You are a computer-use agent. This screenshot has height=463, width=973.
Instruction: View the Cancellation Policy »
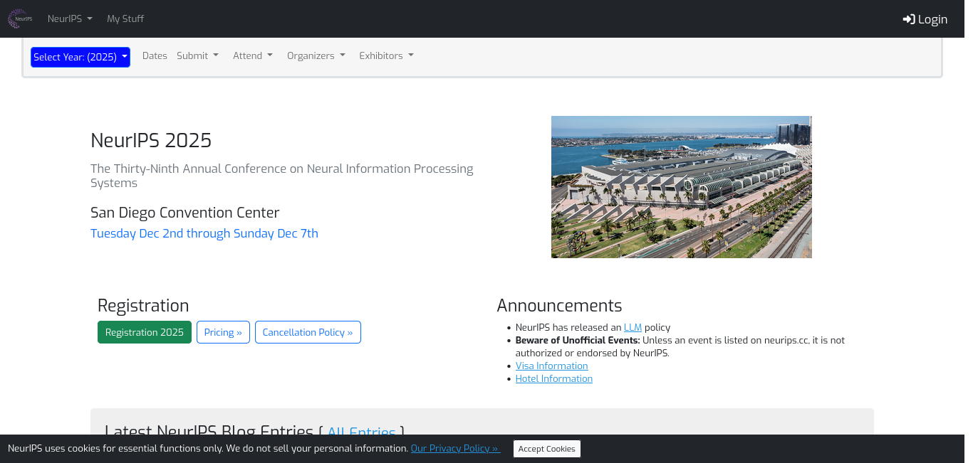(x=308, y=332)
